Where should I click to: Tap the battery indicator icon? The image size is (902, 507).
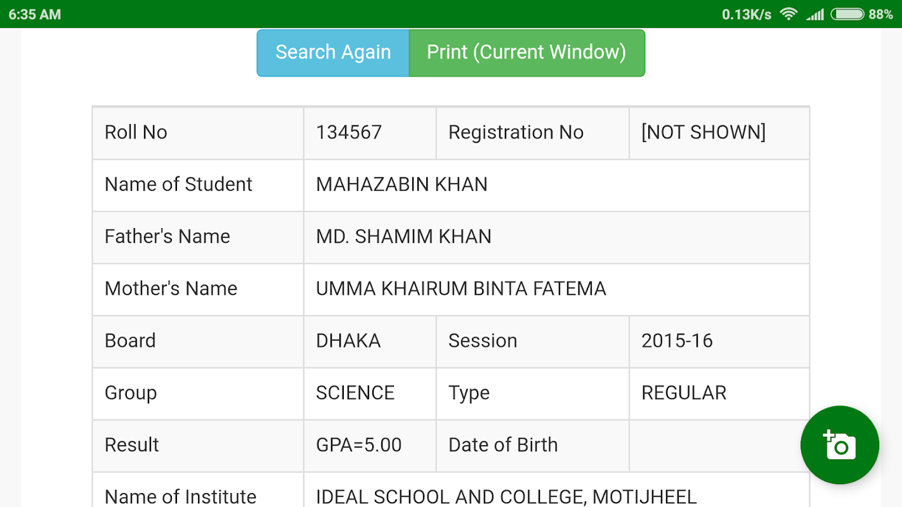click(847, 14)
